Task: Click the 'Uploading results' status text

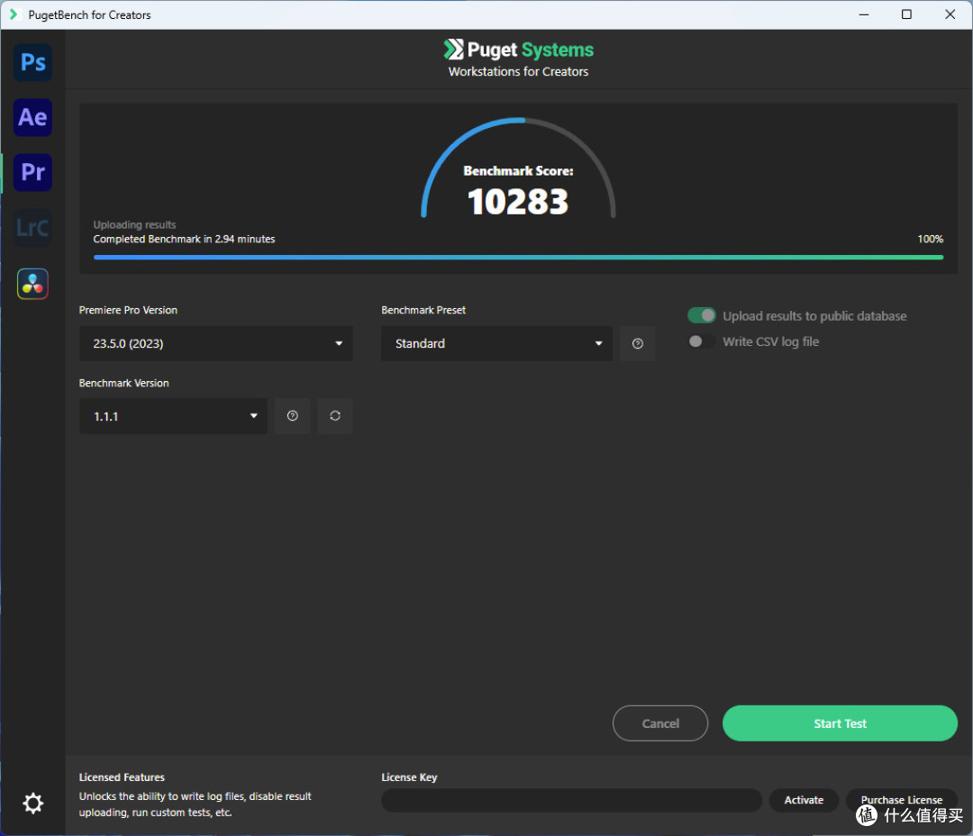Action: [134, 224]
